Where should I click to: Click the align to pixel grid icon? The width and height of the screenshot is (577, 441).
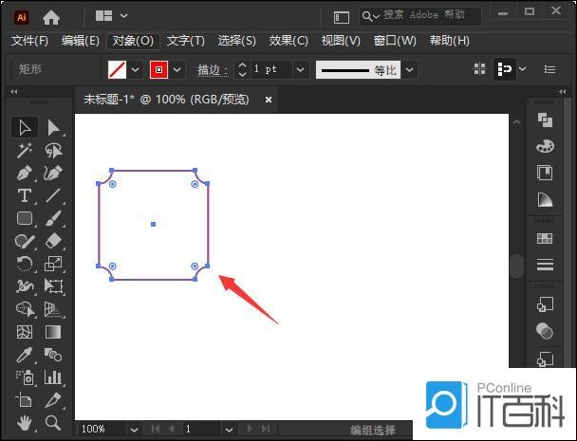[x=479, y=69]
